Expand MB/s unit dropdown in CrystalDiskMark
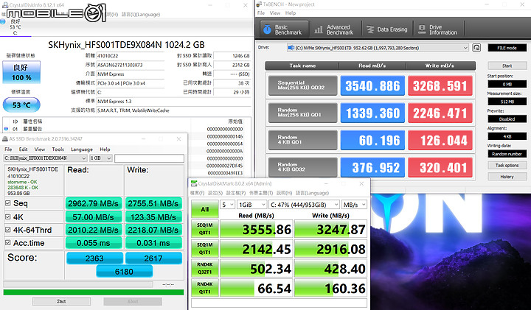Image resolution: width=531 pixels, height=310 pixels. 354,205
